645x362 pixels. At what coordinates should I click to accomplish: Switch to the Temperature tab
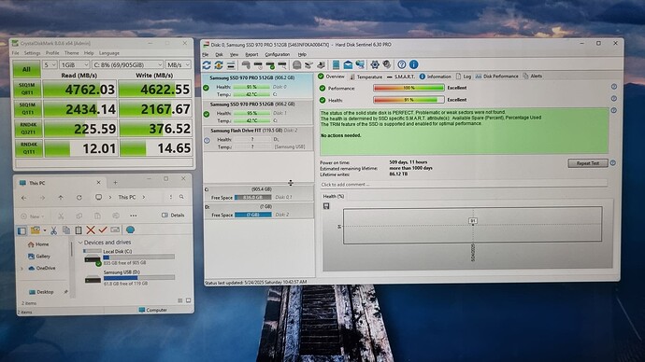click(366, 77)
